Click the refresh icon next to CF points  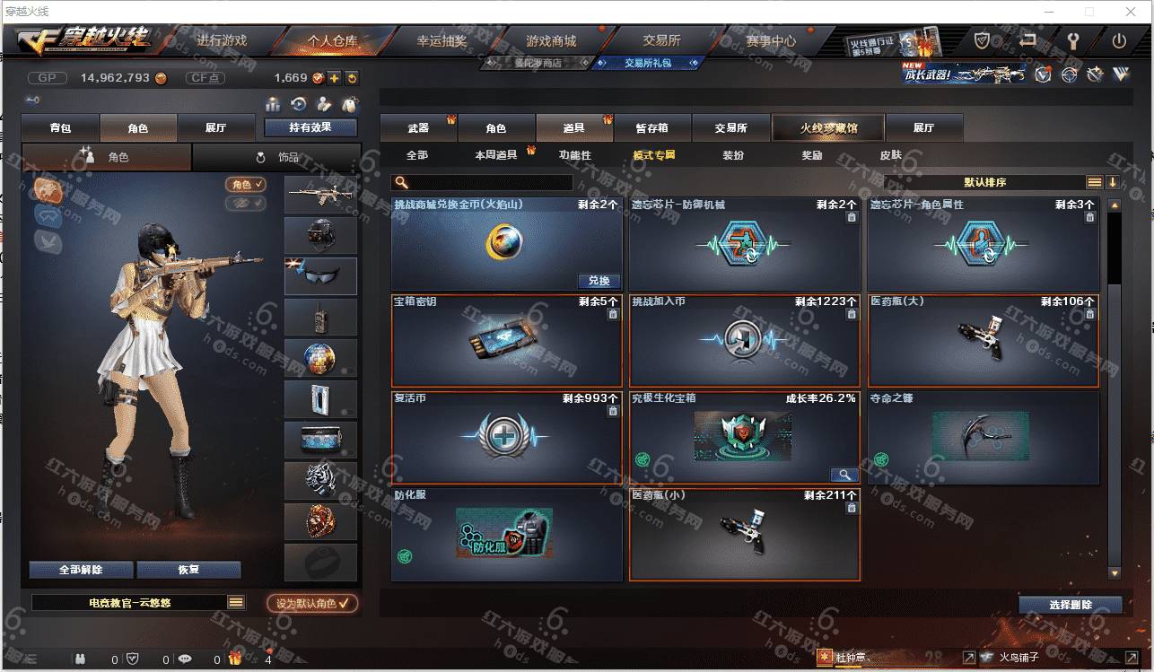pos(352,78)
